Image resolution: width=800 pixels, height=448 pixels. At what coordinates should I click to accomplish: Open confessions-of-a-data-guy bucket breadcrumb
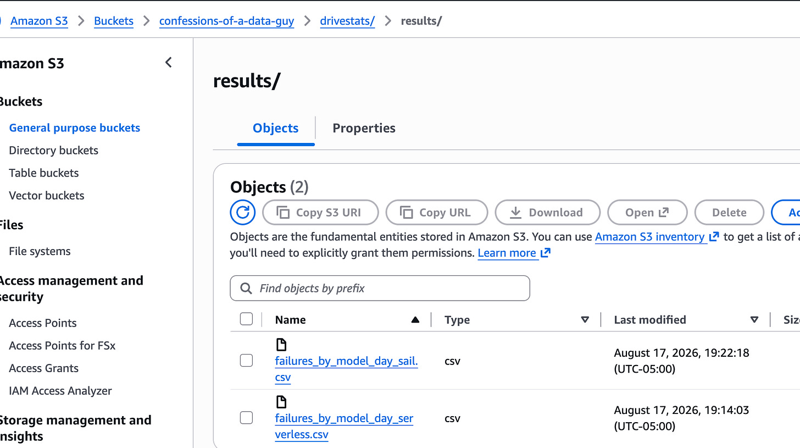226,21
